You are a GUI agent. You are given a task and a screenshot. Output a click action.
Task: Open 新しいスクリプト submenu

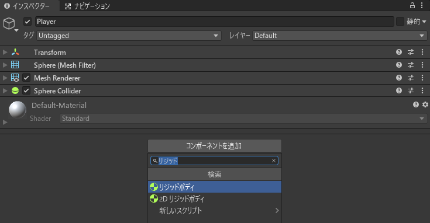[x=215, y=210]
